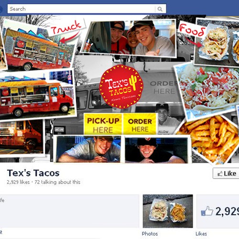Screen dimensions: 239x239
Task: Click the search magnifier icon
Action: click(x=160, y=9)
